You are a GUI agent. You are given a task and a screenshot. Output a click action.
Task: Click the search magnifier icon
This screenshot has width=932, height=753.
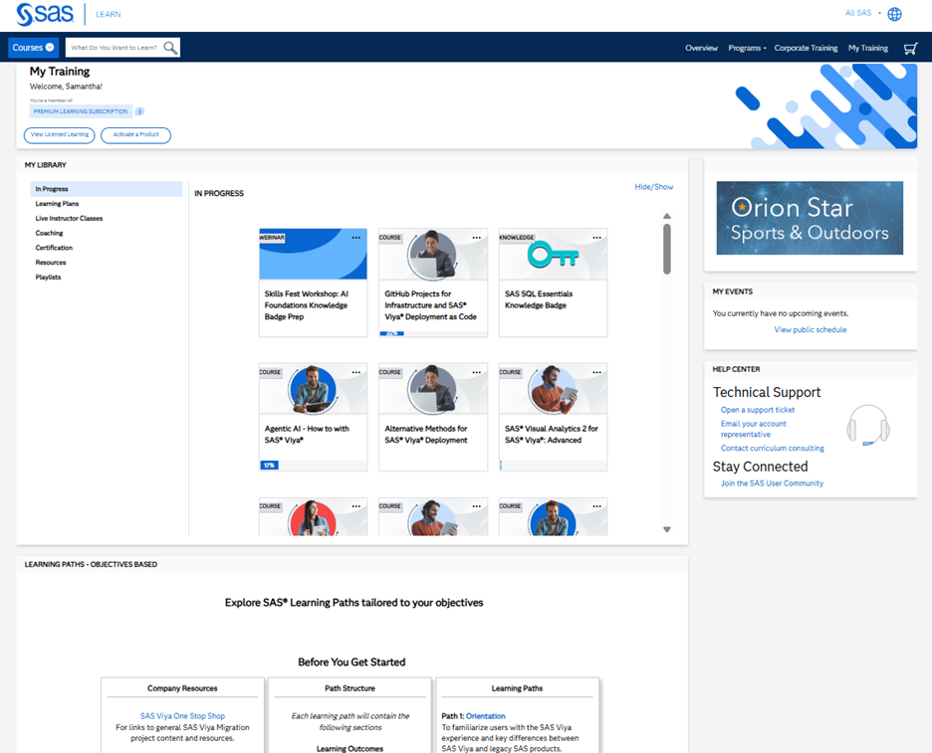click(x=170, y=48)
